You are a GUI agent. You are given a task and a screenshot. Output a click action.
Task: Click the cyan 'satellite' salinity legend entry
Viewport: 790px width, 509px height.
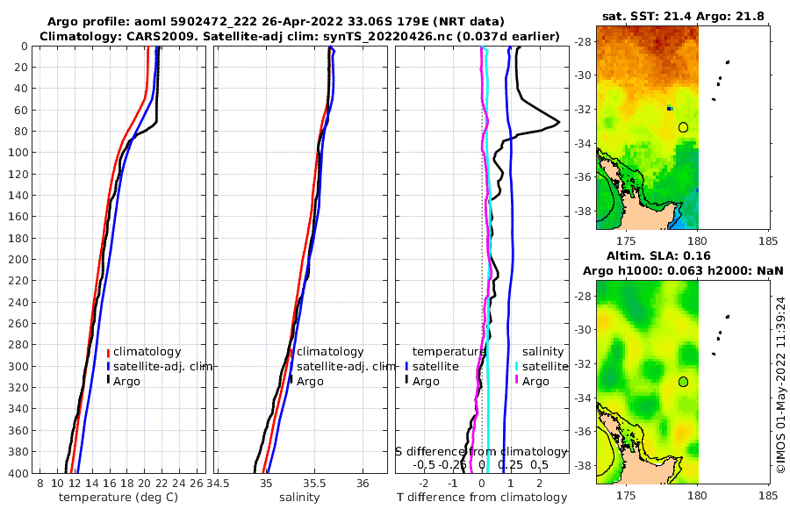tap(545, 366)
